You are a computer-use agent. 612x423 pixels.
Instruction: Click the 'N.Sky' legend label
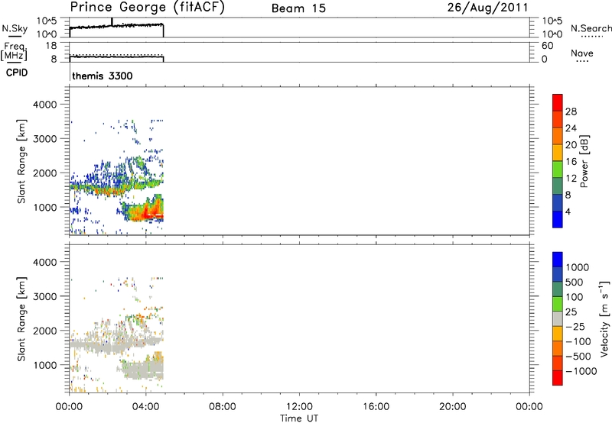(15, 28)
